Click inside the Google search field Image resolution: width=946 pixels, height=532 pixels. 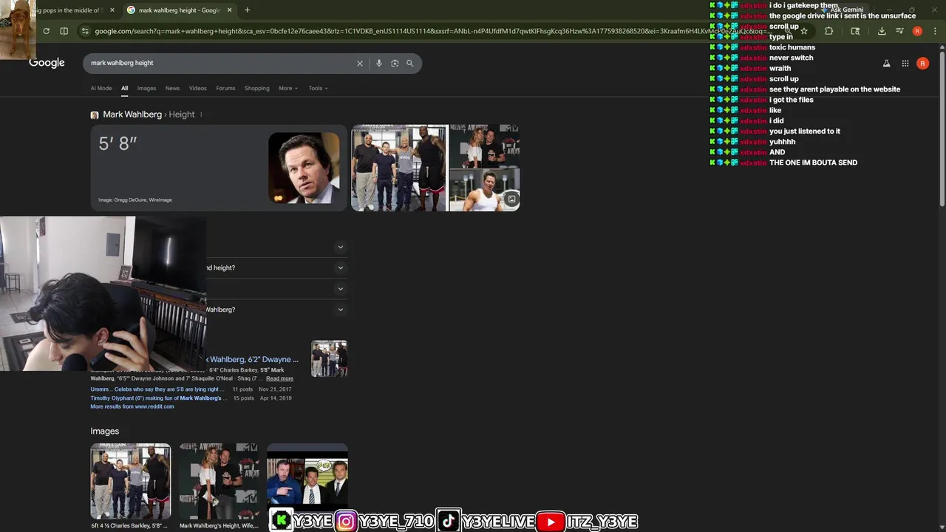(x=218, y=64)
